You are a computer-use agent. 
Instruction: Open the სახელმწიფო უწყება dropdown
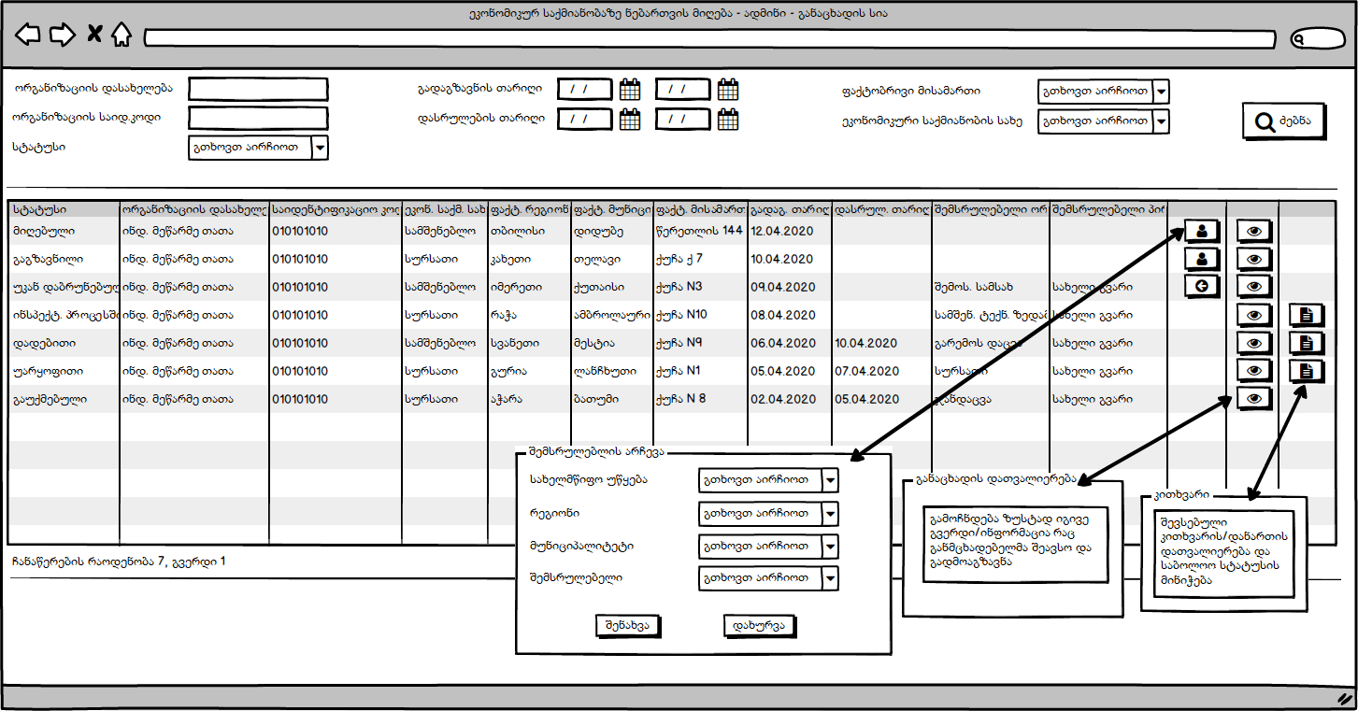(x=829, y=480)
